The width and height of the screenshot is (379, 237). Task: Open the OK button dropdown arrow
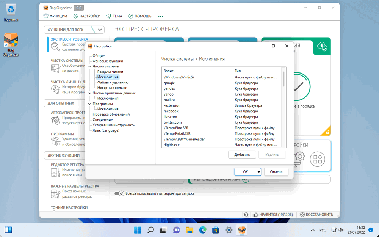(258, 172)
